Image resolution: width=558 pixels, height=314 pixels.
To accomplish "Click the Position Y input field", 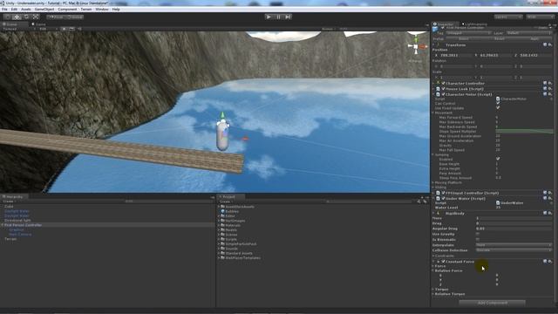I will (496, 55).
